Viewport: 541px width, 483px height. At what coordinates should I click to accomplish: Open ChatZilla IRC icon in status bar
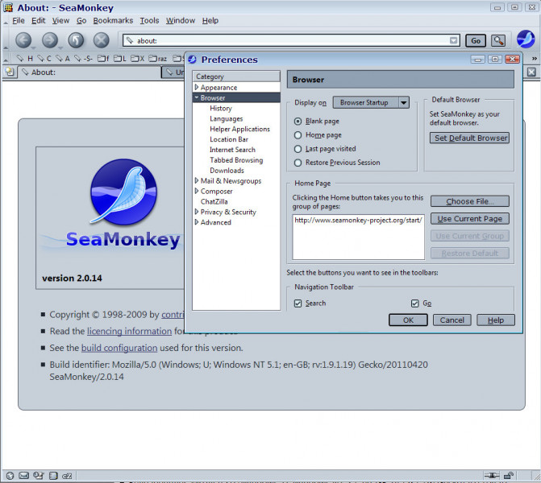point(67,476)
